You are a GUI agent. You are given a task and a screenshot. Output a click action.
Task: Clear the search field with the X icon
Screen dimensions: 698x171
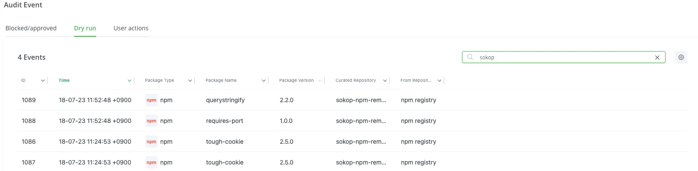tap(657, 57)
